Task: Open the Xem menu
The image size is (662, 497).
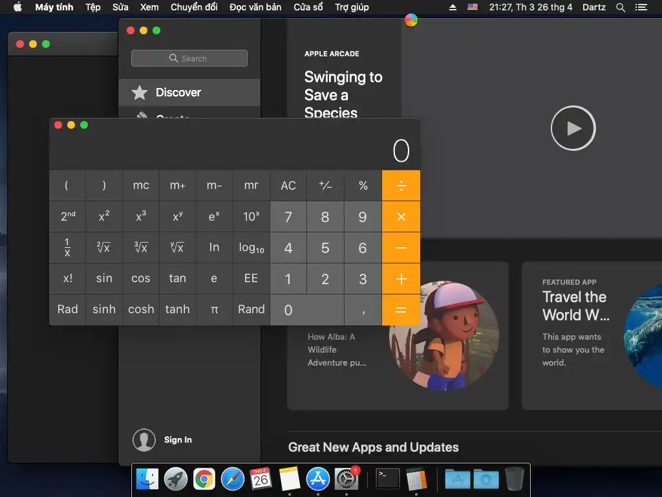Action: tap(149, 7)
